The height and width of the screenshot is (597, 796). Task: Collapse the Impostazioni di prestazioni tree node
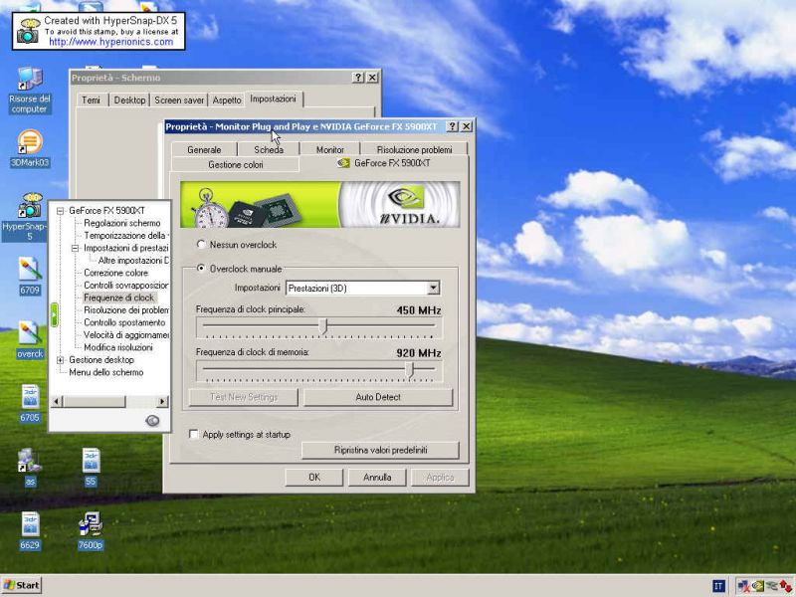[x=76, y=248]
